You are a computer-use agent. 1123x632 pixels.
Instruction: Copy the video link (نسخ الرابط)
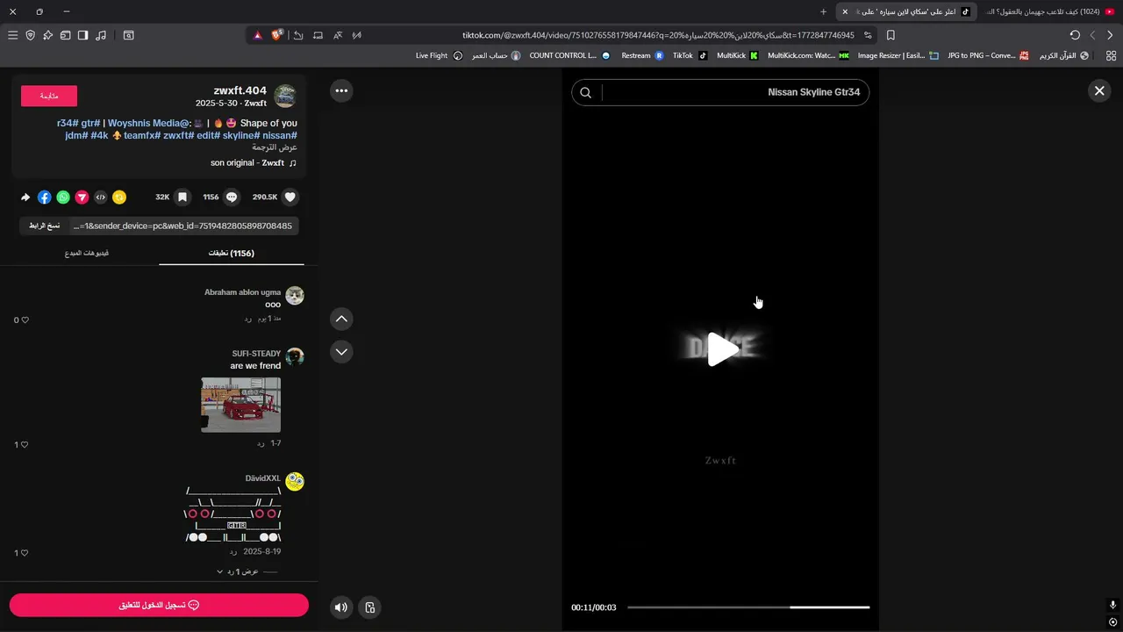44,226
